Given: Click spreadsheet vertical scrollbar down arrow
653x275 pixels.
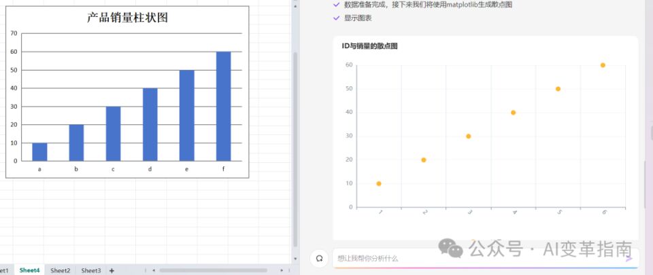Looking at the screenshot, I should (295, 259).
